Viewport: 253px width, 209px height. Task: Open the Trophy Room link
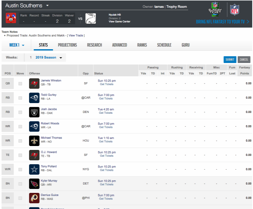click(x=176, y=7)
